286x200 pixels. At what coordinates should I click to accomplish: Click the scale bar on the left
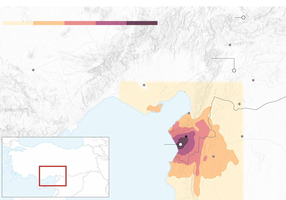click(x=16, y=110)
